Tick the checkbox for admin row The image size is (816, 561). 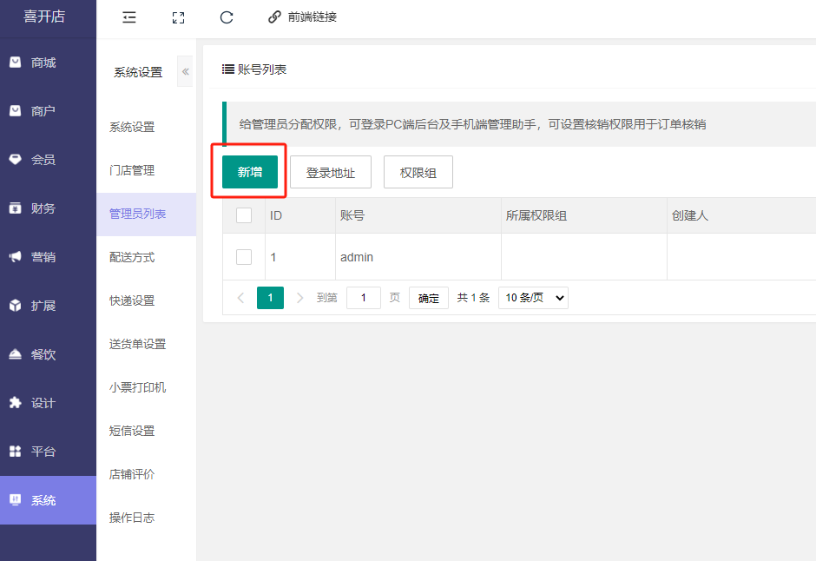click(x=244, y=257)
